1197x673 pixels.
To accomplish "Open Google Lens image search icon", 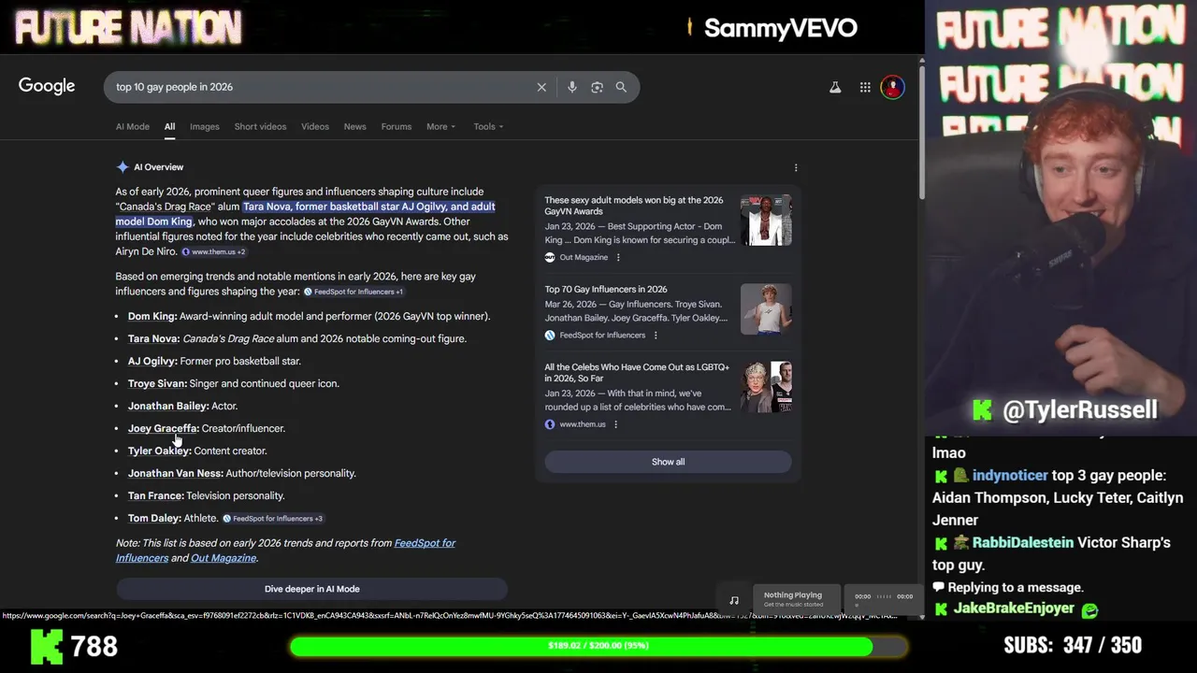I will pyautogui.click(x=597, y=87).
